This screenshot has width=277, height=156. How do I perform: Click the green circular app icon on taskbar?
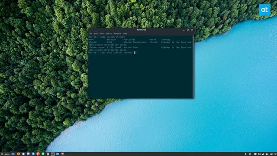43,154
